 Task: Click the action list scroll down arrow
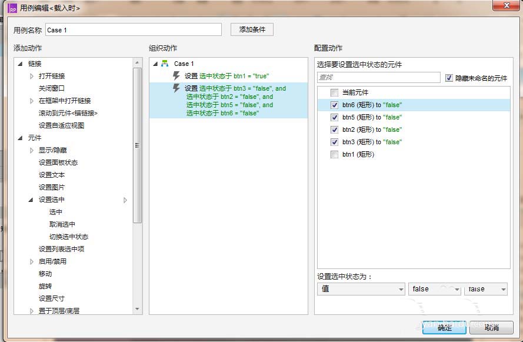pos(137,309)
